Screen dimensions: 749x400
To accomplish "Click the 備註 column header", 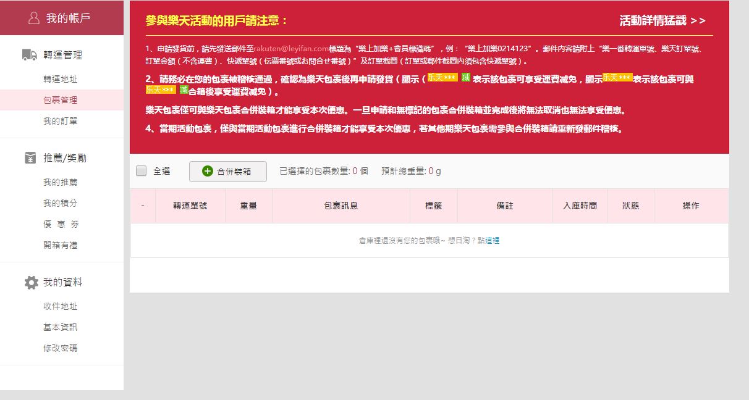I will pos(506,206).
